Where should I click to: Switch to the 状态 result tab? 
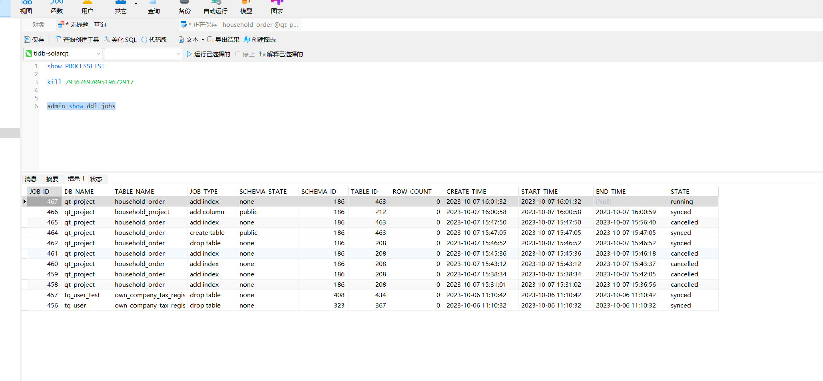pos(96,179)
